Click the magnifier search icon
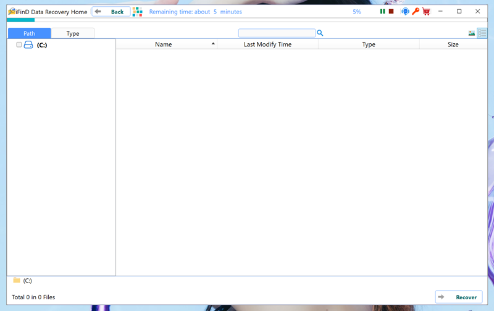Viewport: 494px width, 311px height. click(x=320, y=33)
